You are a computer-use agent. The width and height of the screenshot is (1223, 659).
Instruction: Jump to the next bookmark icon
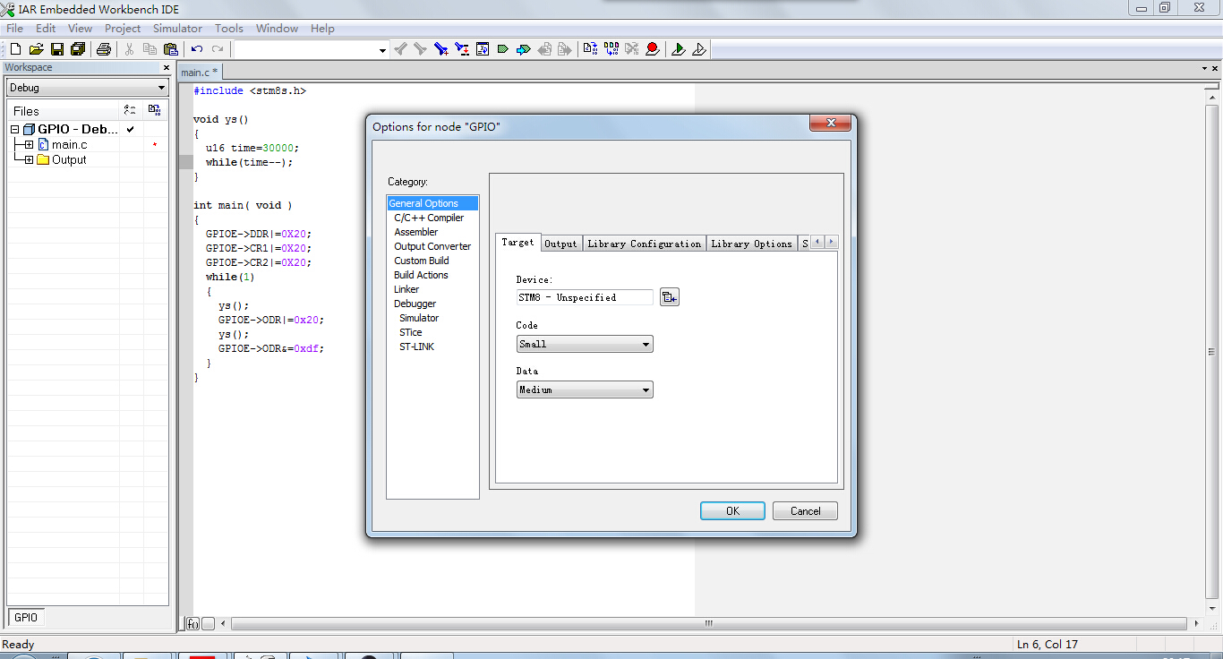(524, 49)
